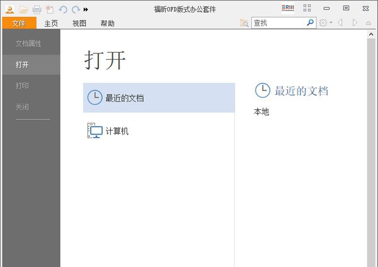
Task: Open search settings gear icon
Action: click(323, 23)
